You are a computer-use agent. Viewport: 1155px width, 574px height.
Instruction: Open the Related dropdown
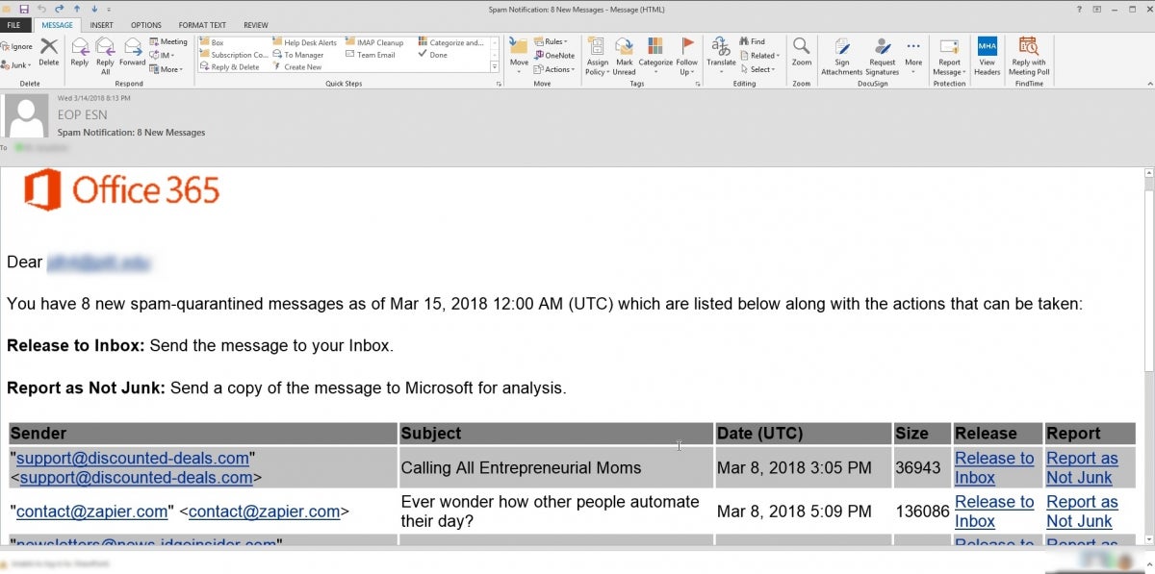[759, 56]
